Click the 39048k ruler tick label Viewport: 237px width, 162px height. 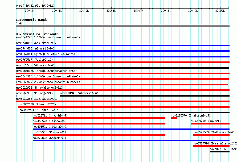[x=166, y=11]
